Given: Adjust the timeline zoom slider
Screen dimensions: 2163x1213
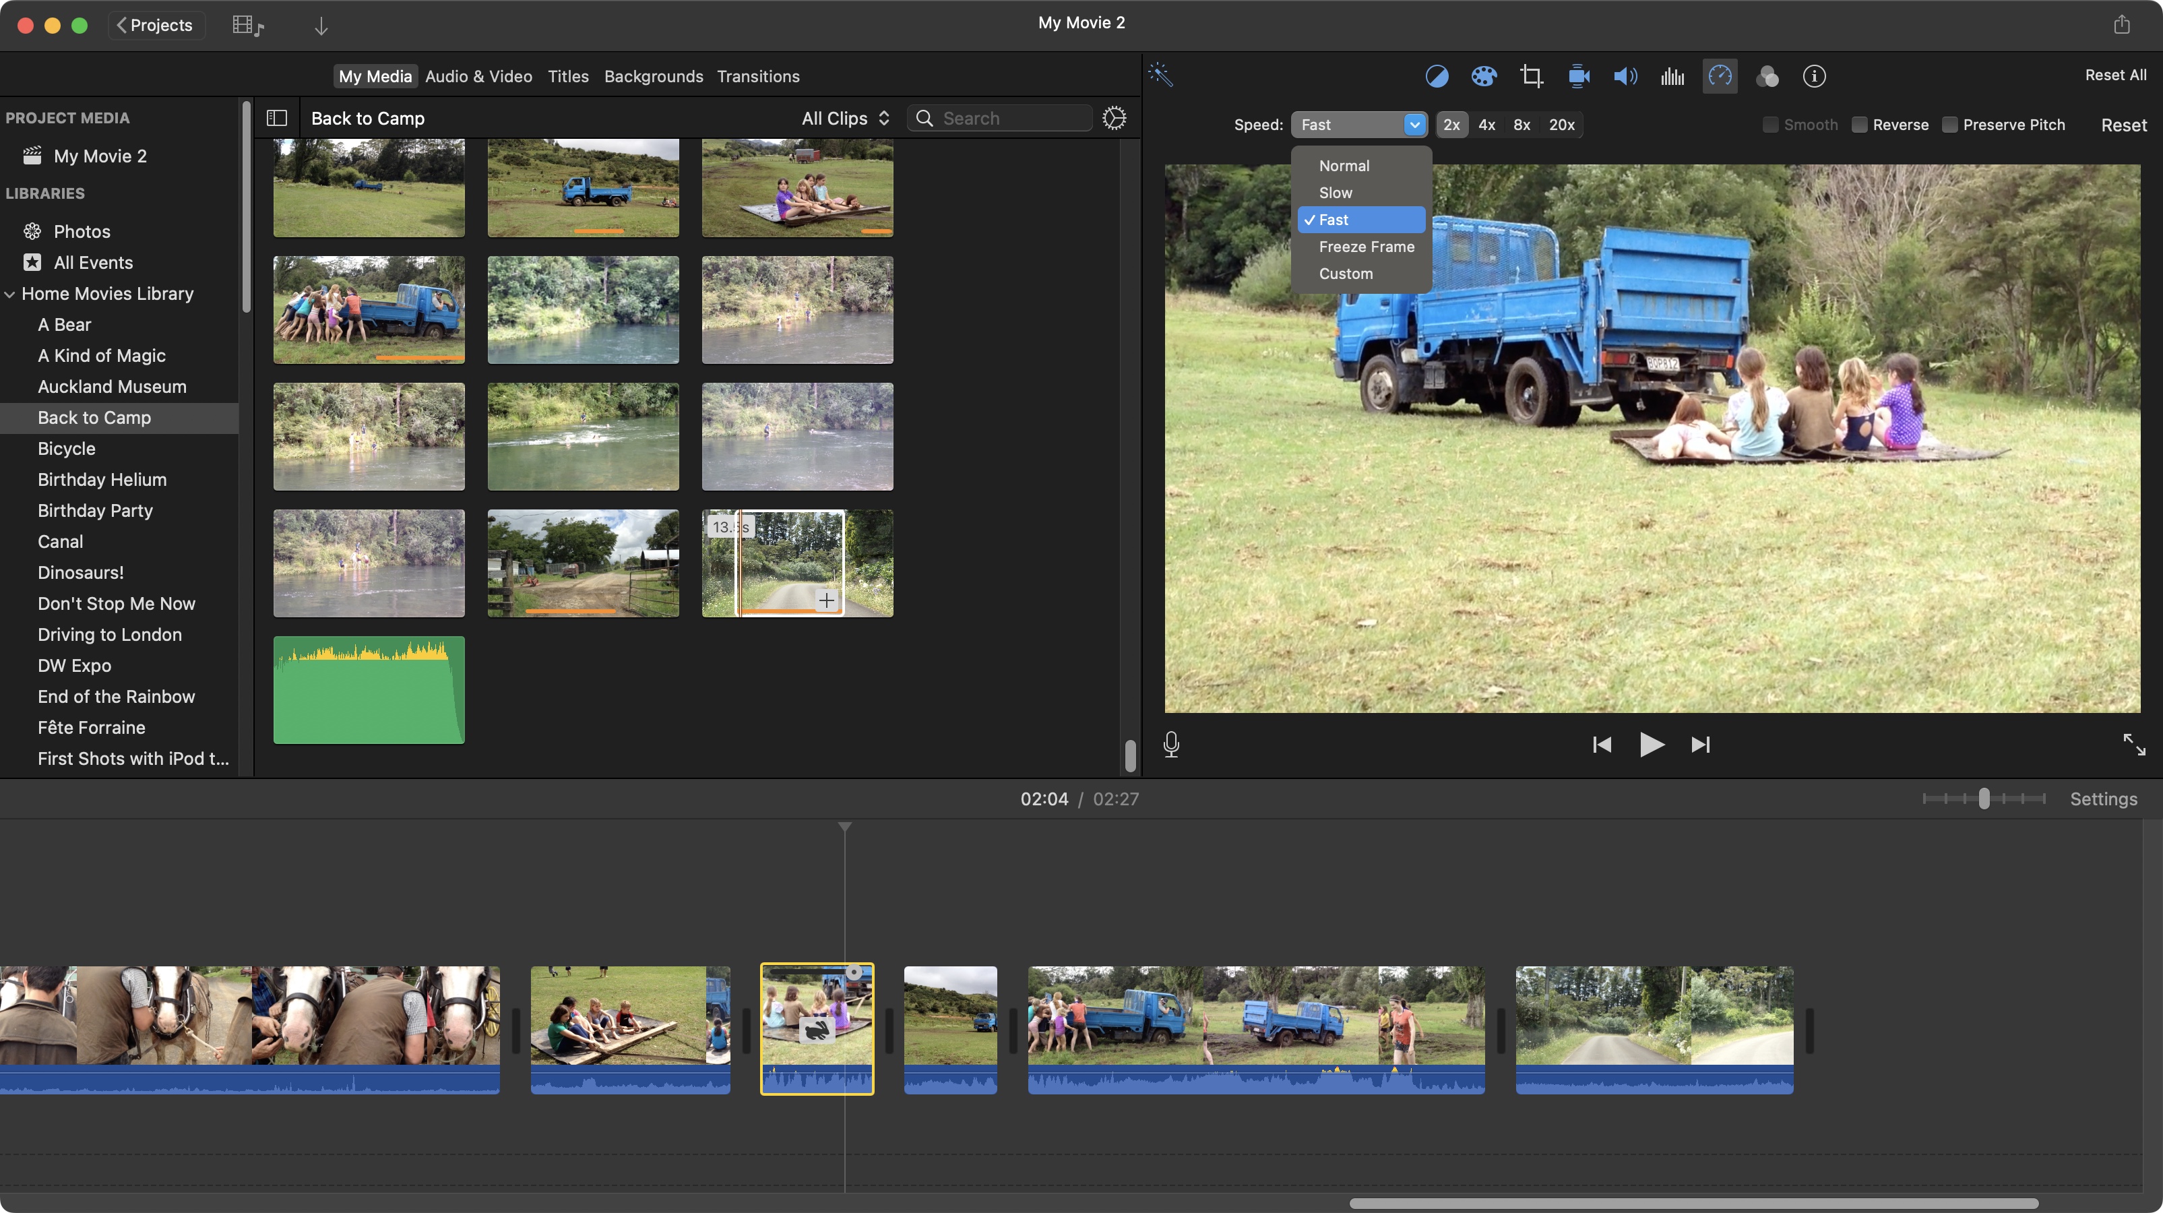Looking at the screenshot, I should click(x=1983, y=798).
